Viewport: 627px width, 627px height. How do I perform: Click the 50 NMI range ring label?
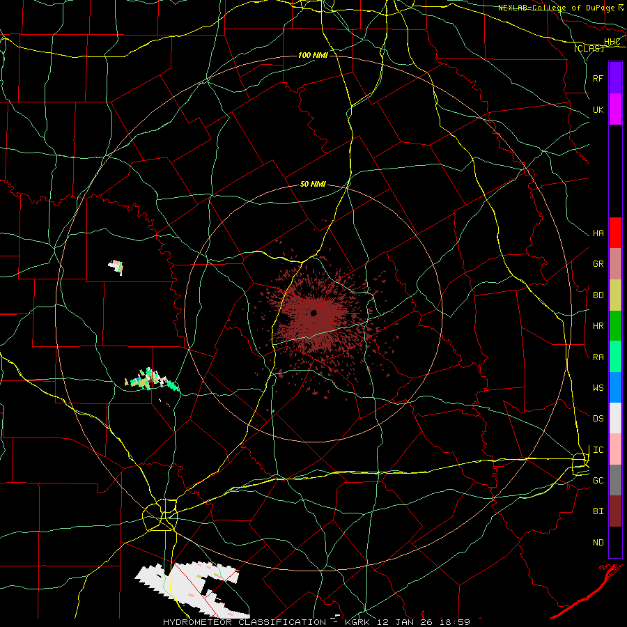tap(313, 185)
